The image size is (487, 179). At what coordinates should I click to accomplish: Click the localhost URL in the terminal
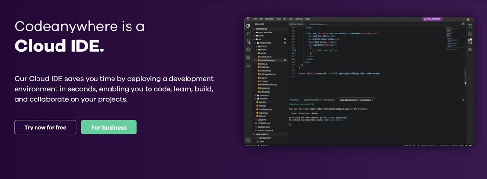(x=304, y=114)
